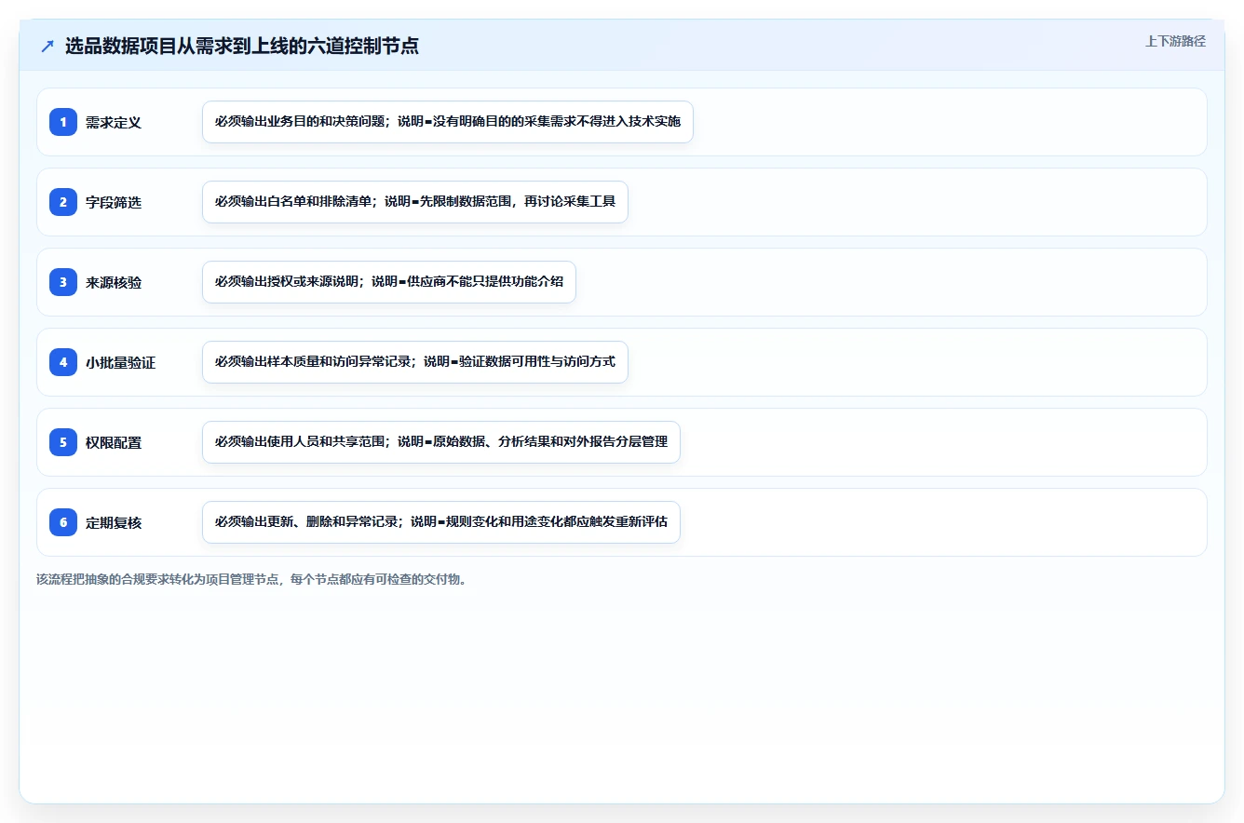The height and width of the screenshot is (823, 1244).
Task: Select the 来源核验 step label
Action: (114, 282)
